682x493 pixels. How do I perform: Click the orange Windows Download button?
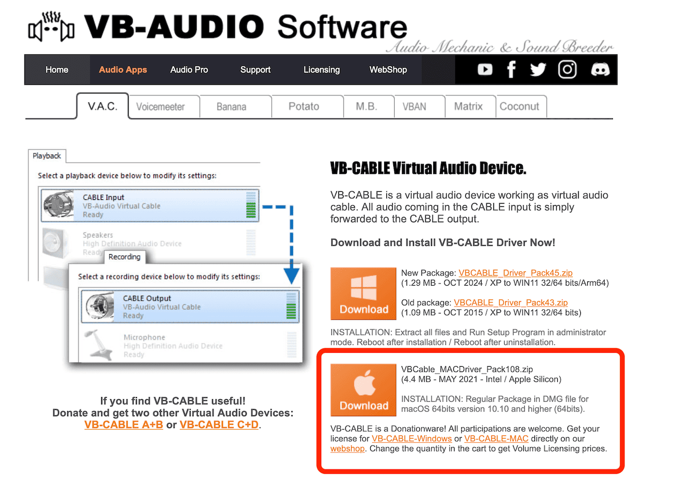[363, 293]
